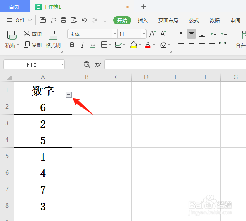
Task: Open the 文件 menu
Action: click(19, 20)
